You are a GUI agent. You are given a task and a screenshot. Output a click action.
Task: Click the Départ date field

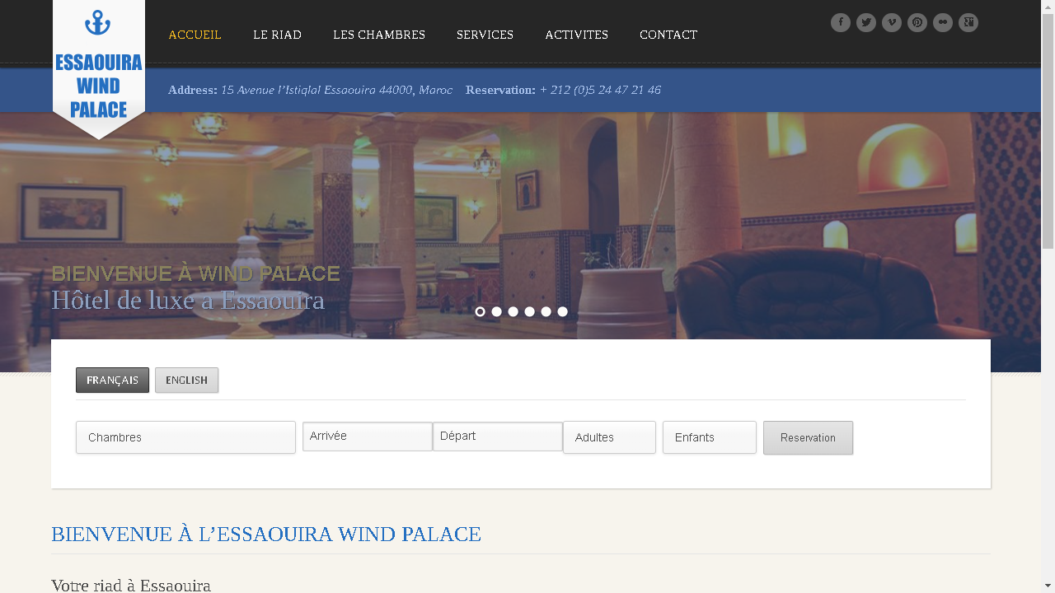pos(497,437)
